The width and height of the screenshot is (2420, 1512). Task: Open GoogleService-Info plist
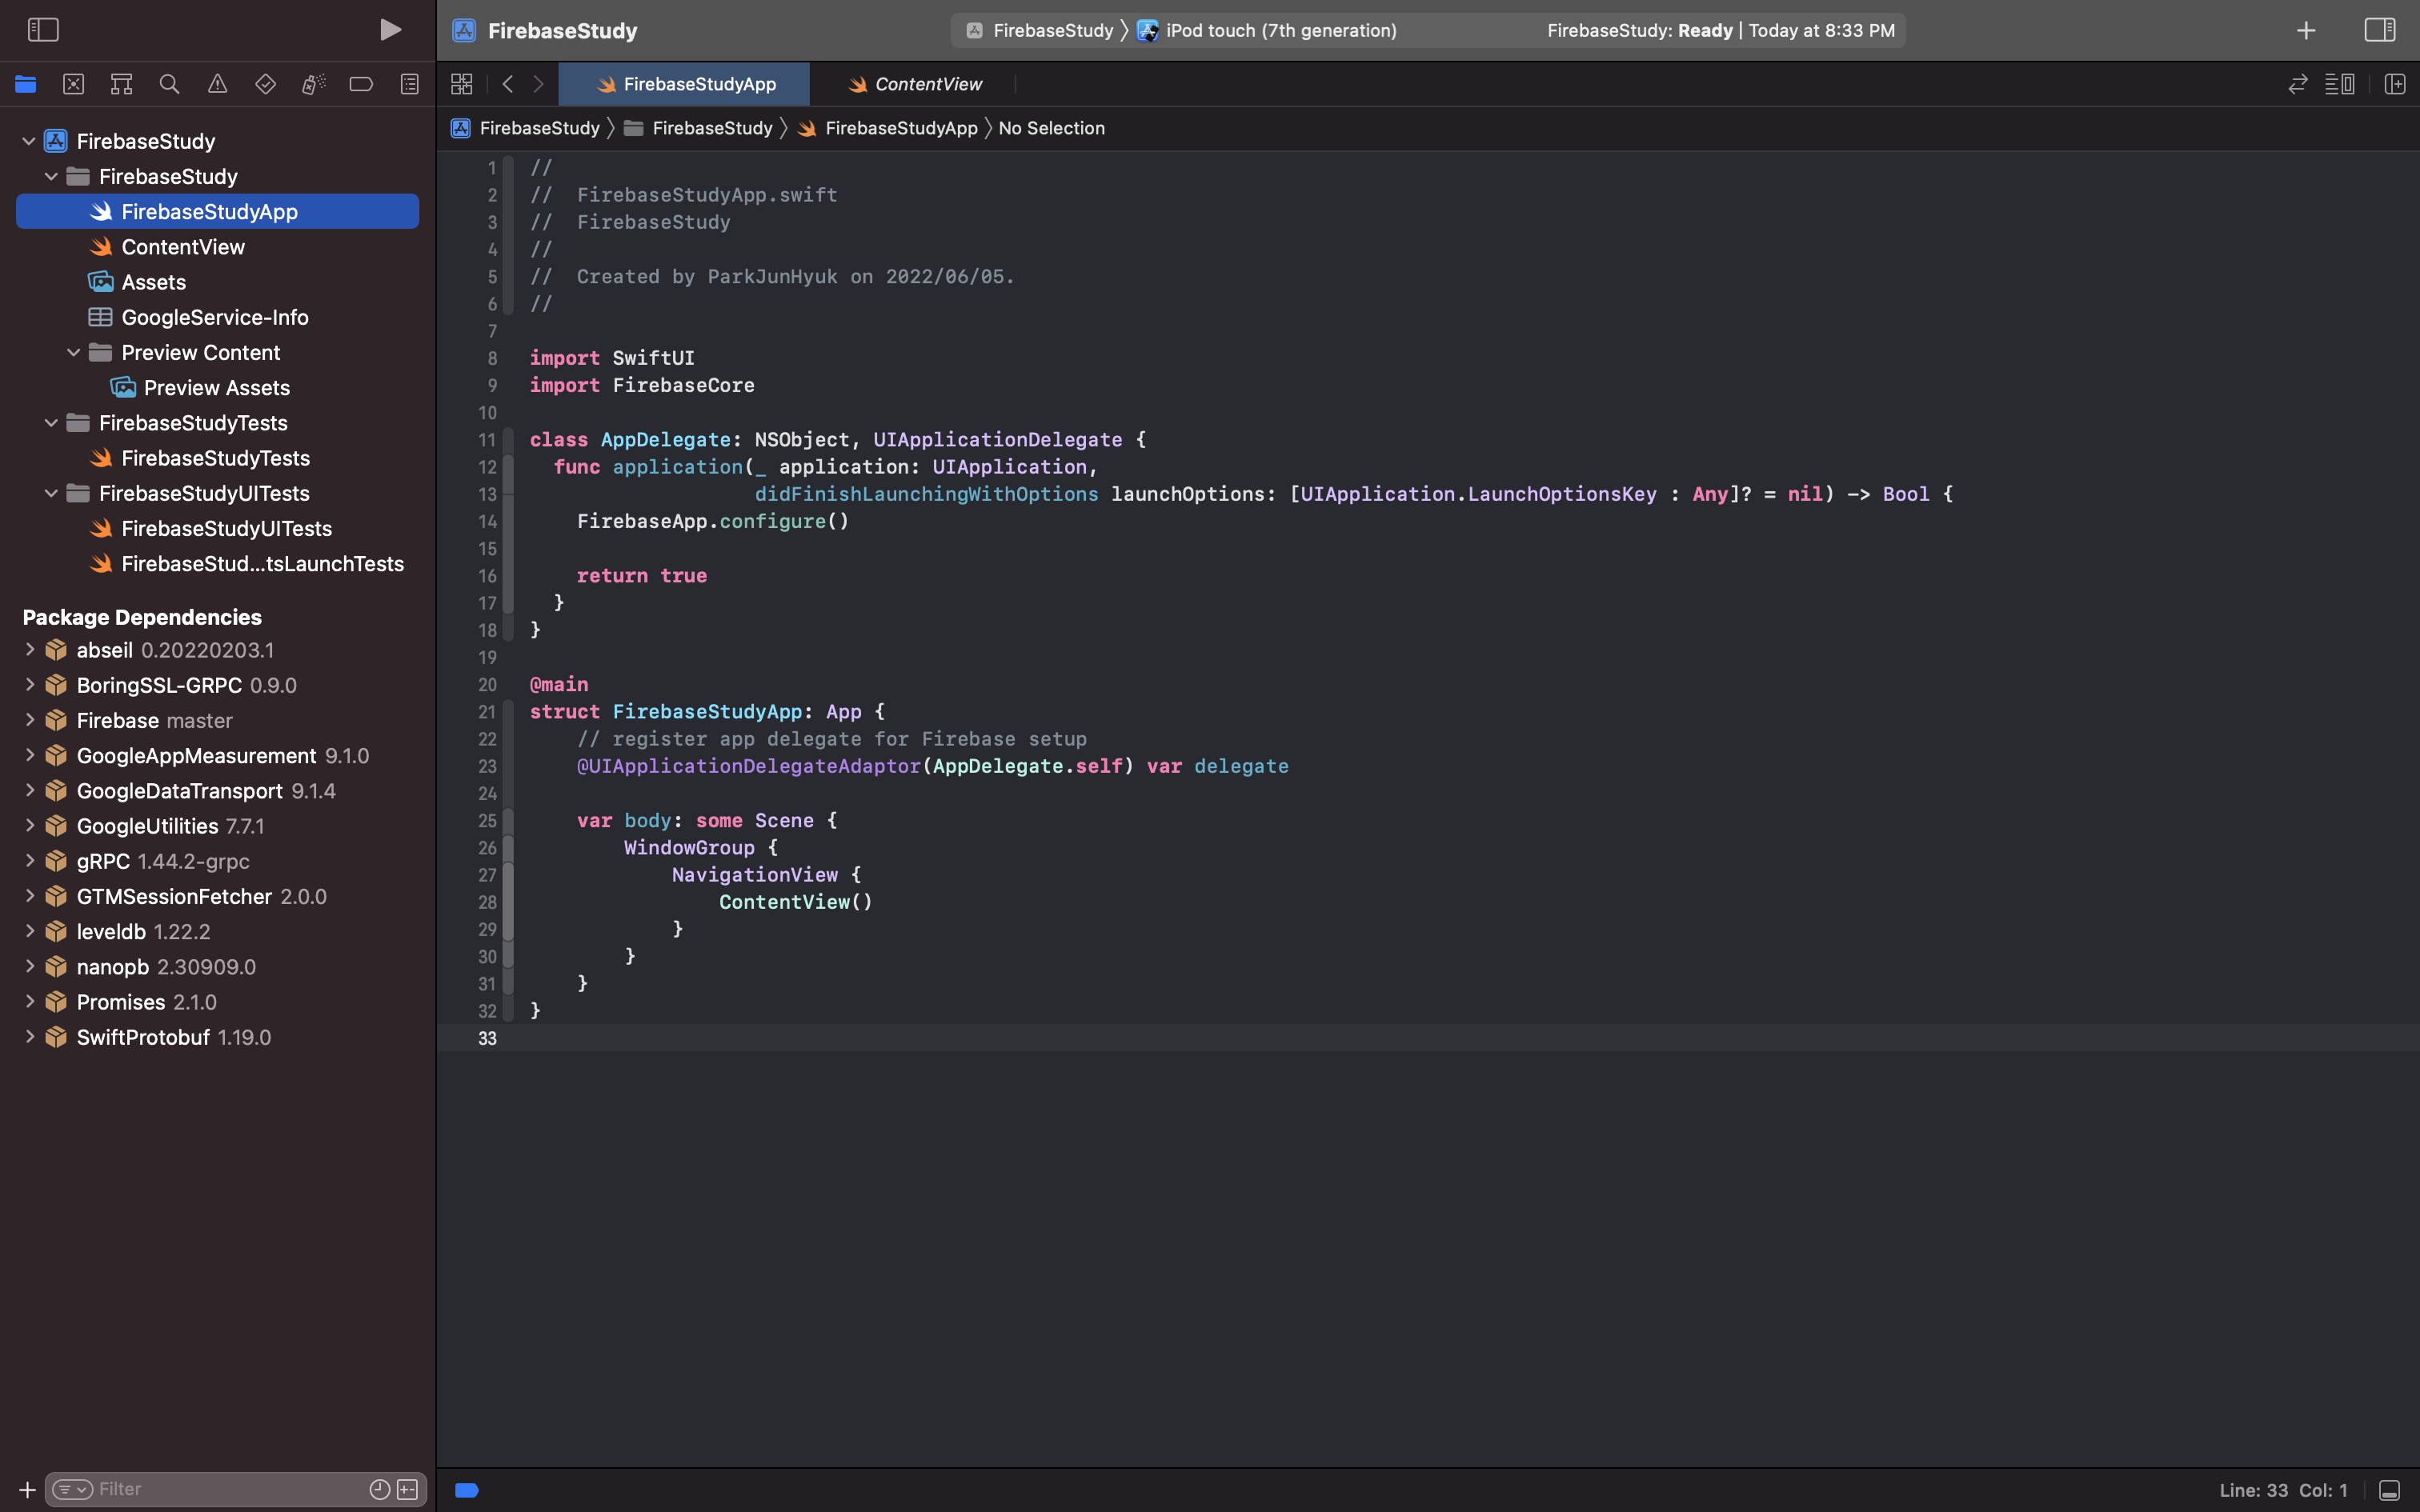(x=217, y=317)
